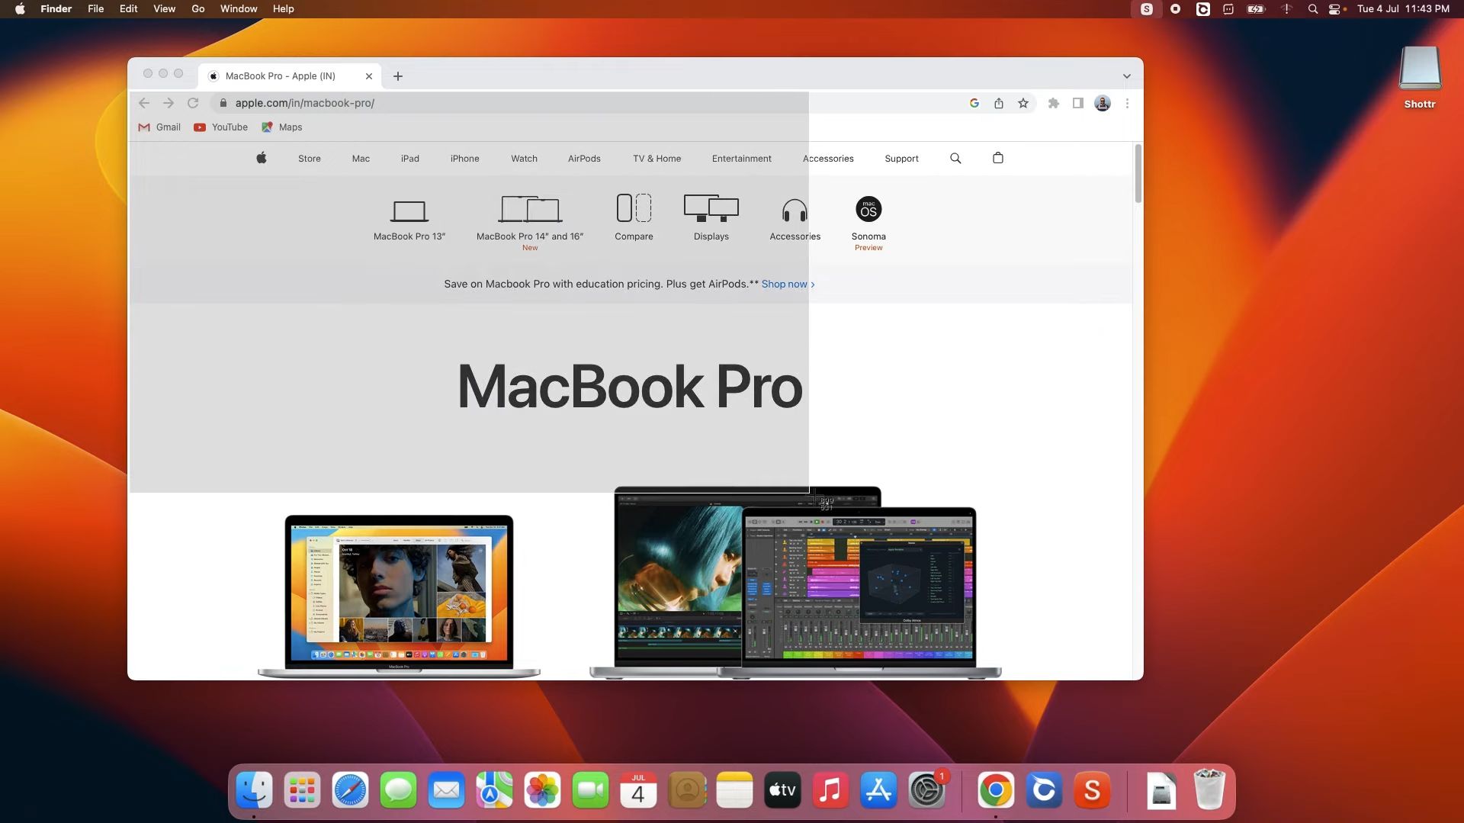This screenshot has width=1464, height=823.
Task: Open Music from the Dock
Action: [830, 790]
